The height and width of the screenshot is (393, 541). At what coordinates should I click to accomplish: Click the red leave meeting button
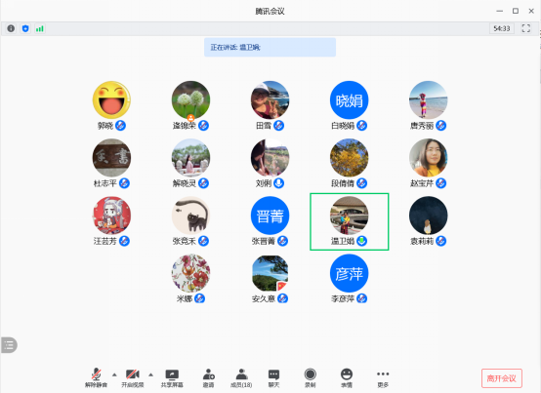tap(502, 378)
